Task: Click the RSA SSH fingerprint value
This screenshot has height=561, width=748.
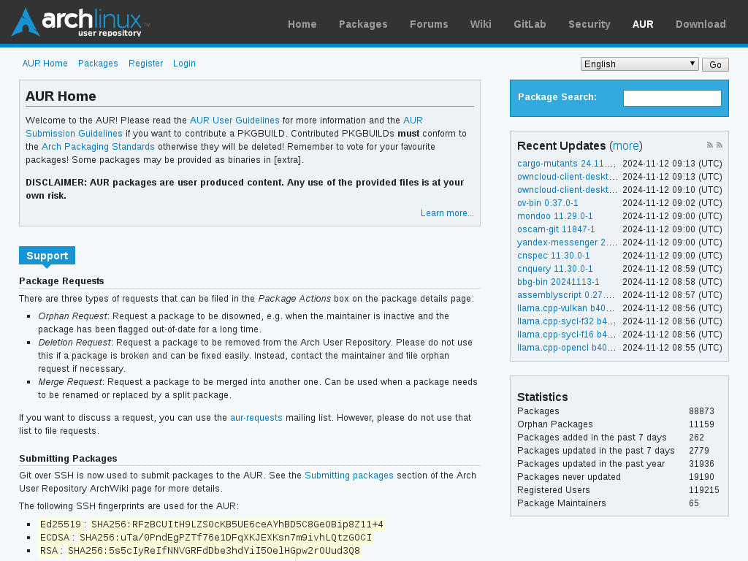Action: click(214, 551)
